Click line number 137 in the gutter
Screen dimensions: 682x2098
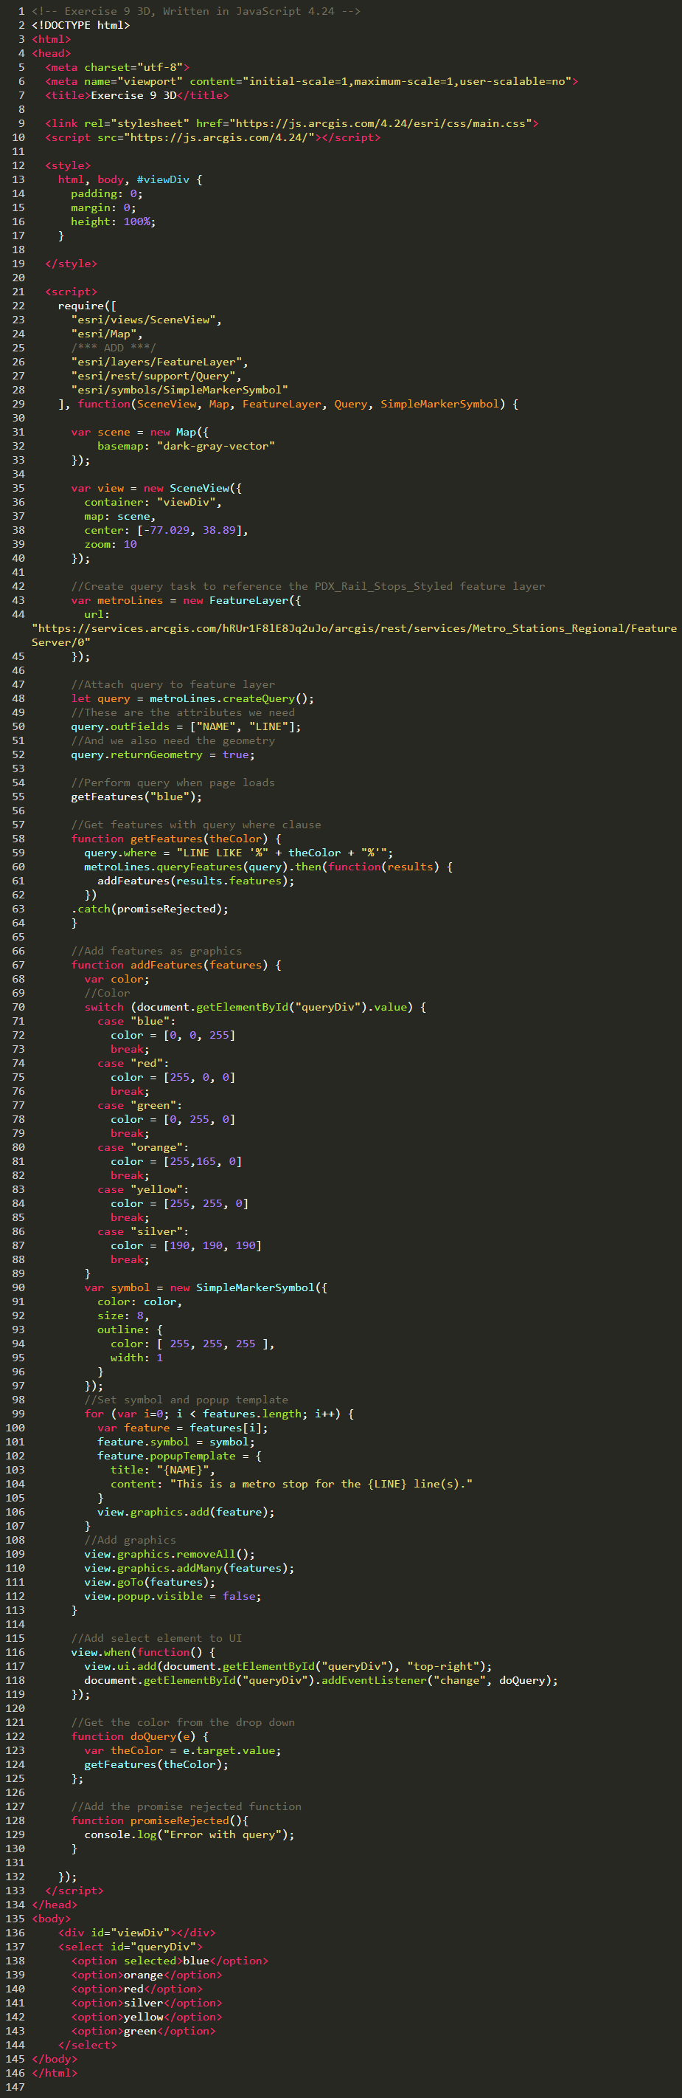[15, 1946]
